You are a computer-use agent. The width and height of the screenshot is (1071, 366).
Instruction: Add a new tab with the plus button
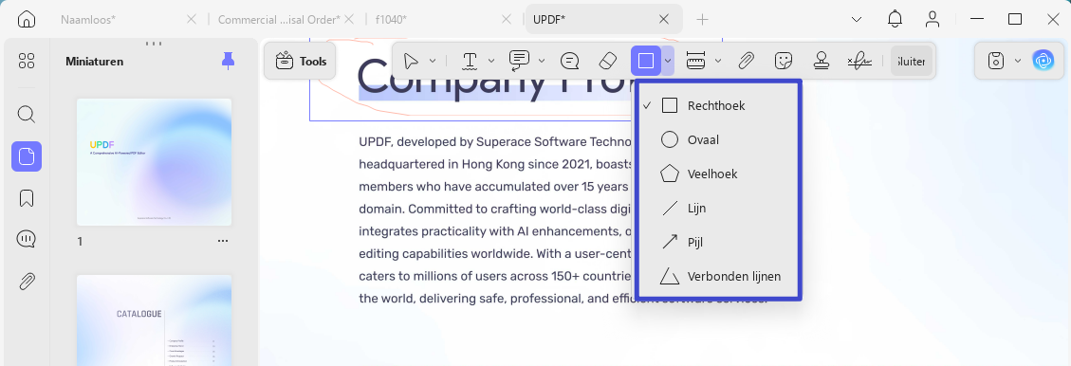click(x=702, y=19)
